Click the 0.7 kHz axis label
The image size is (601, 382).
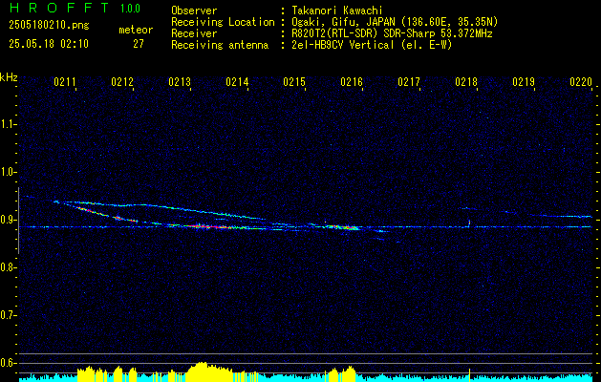click(x=8, y=315)
